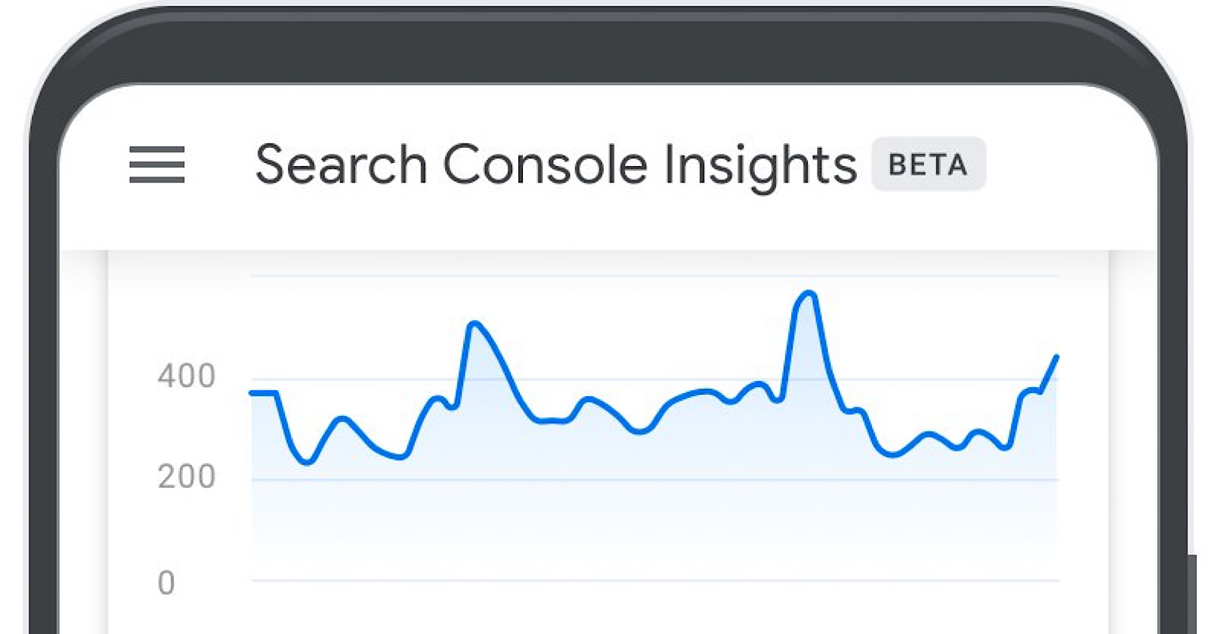Screen dimensions: 1209x634
Task: Select the top bar of the hamburger icon
Action: [156, 150]
